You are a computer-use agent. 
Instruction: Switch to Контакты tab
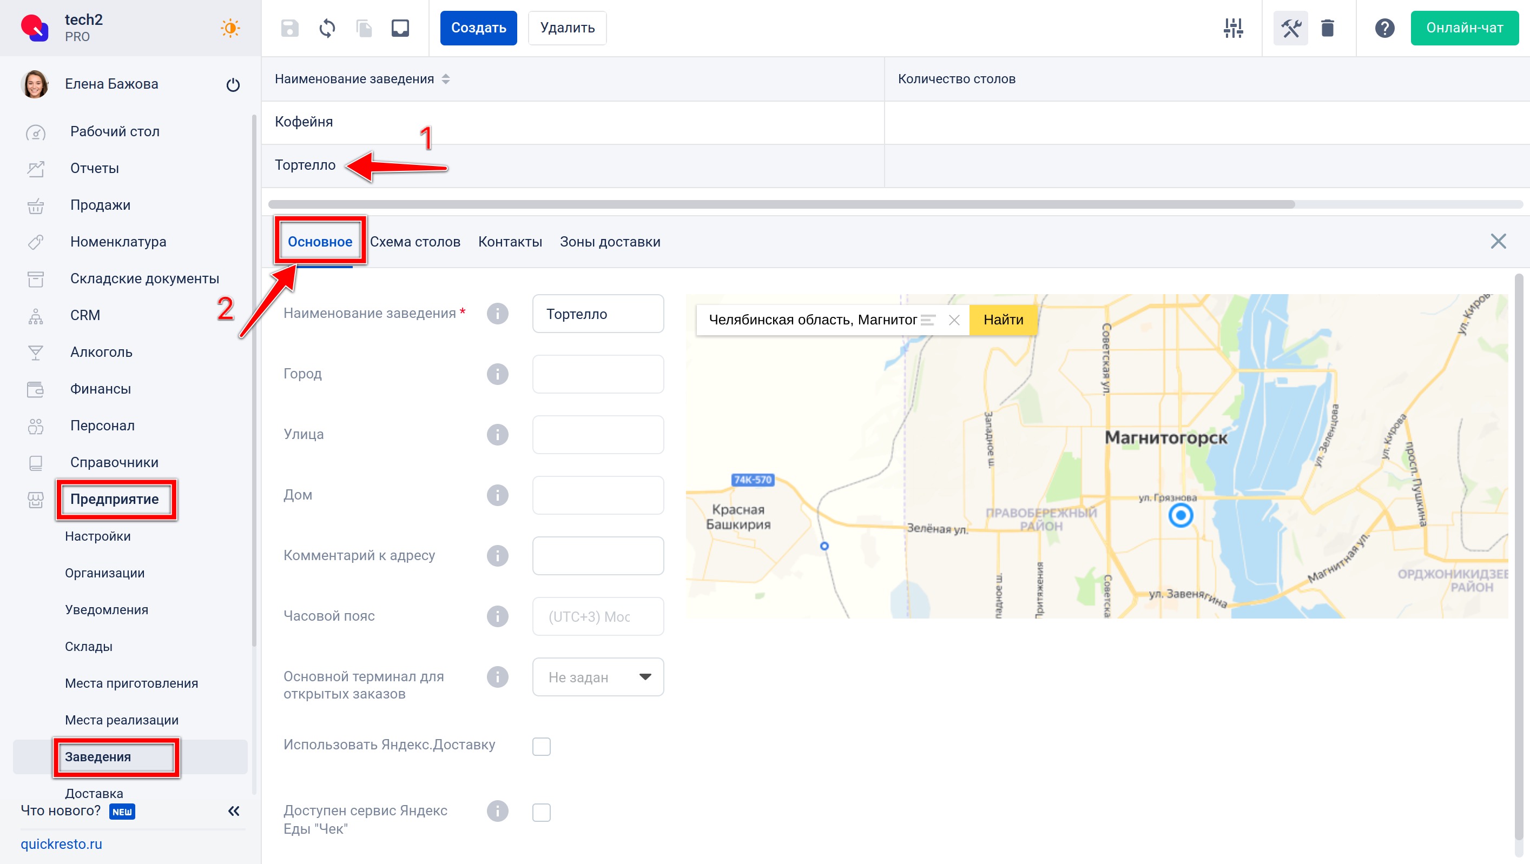[x=510, y=242]
